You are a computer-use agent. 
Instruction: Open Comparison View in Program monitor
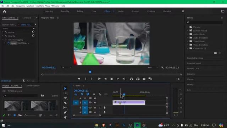(150, 79)
